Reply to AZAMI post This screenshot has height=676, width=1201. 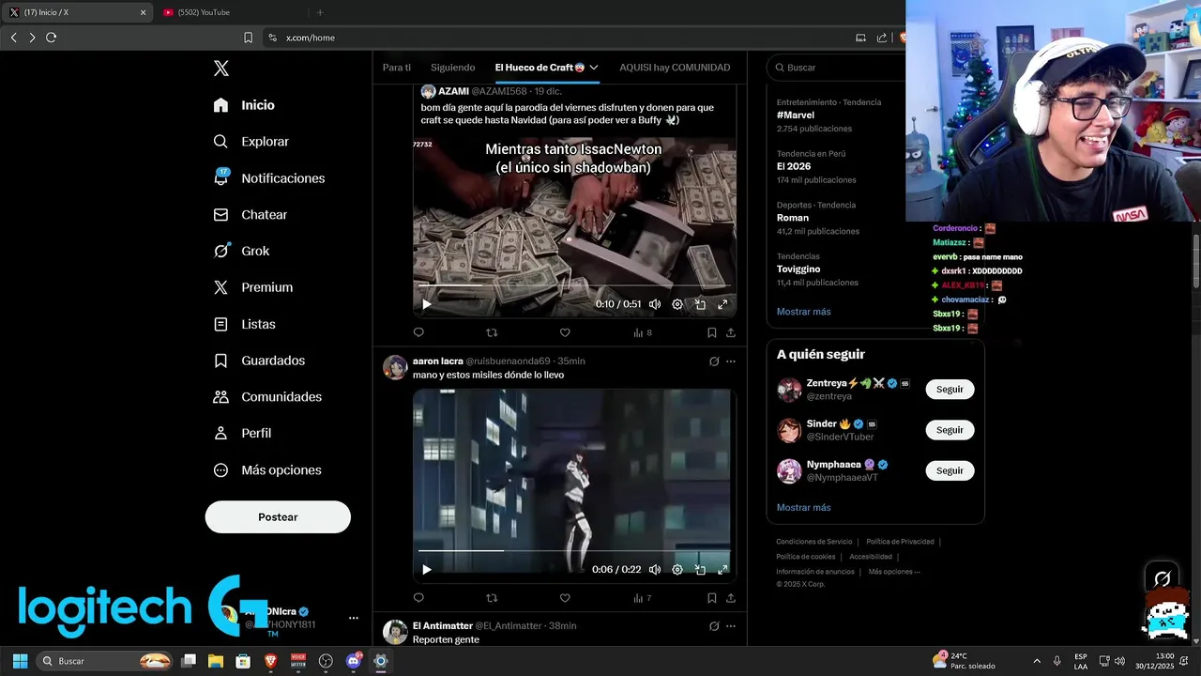[x=418, y=332]
